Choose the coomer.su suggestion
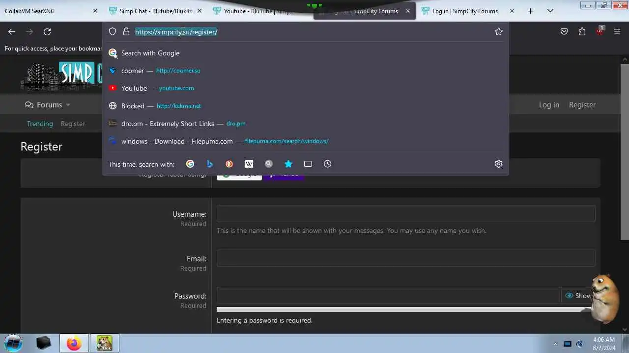629x353 pixels. (x=306, y=71)
